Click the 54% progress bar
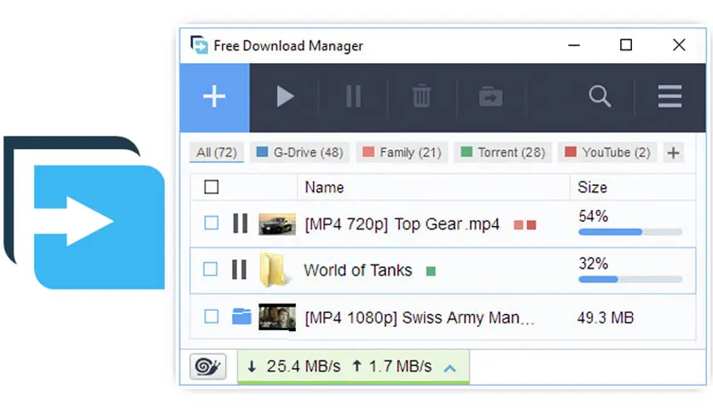 click(630, 232)
